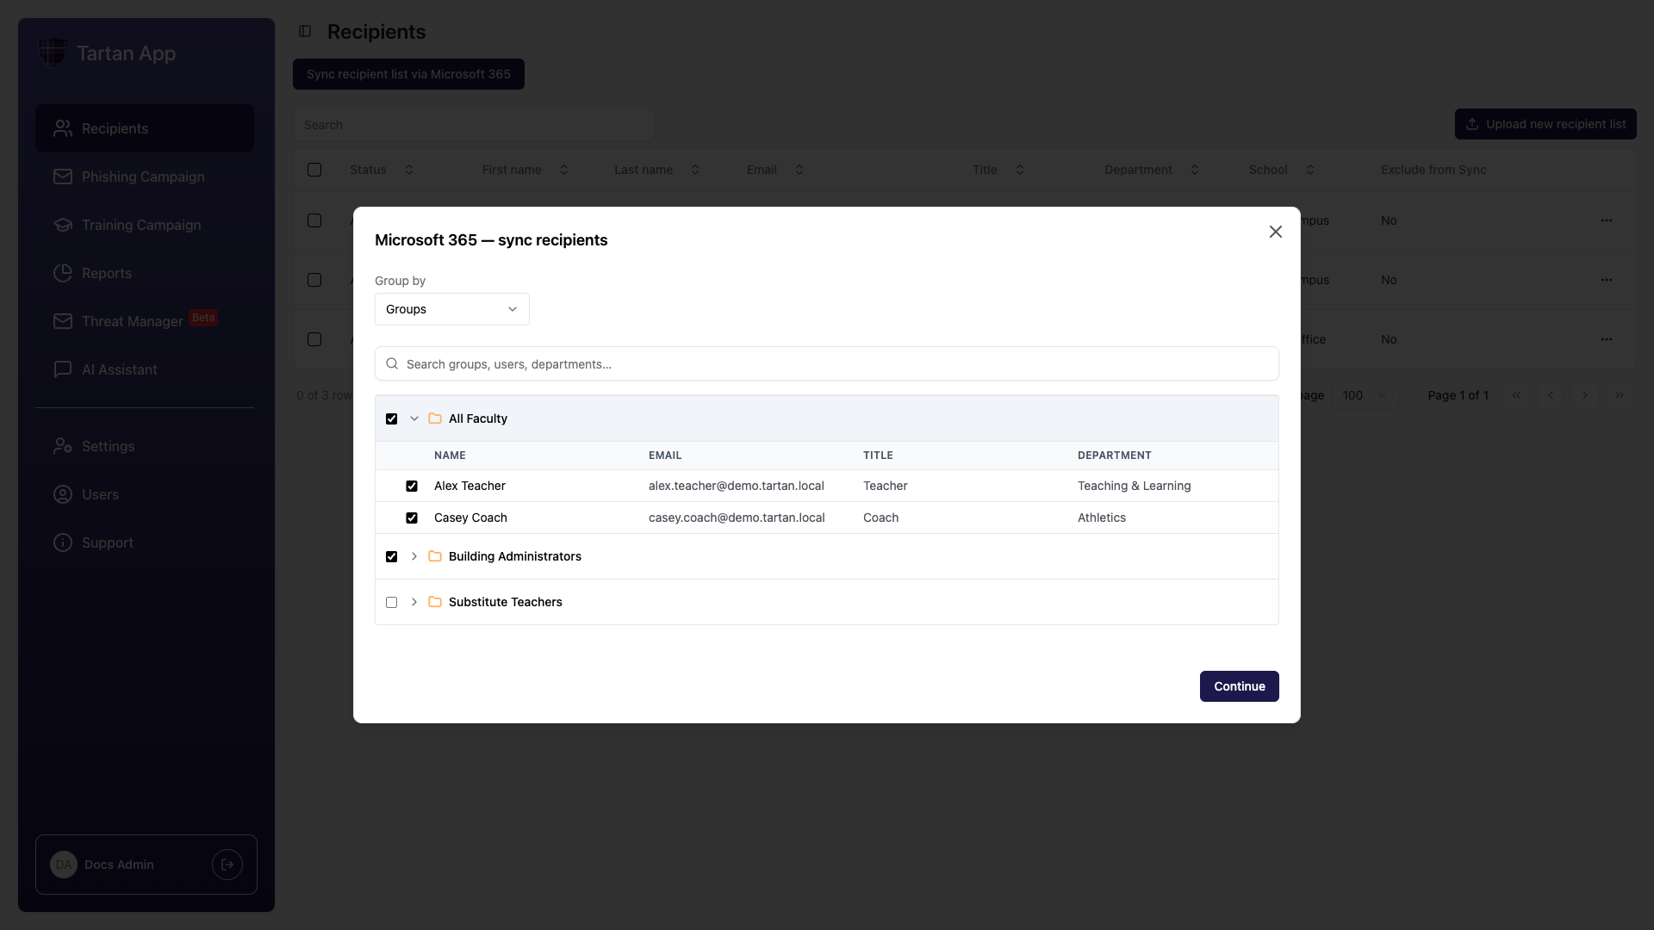Expand the Building Administrators group
The image size is (1654, 930).
click(414, 556)
